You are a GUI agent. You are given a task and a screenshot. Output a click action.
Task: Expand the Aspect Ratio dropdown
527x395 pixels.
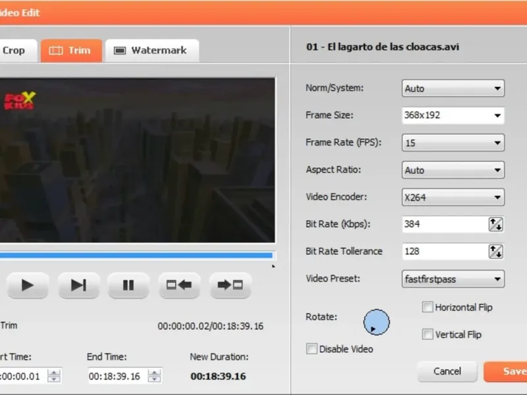coord(453,170)
